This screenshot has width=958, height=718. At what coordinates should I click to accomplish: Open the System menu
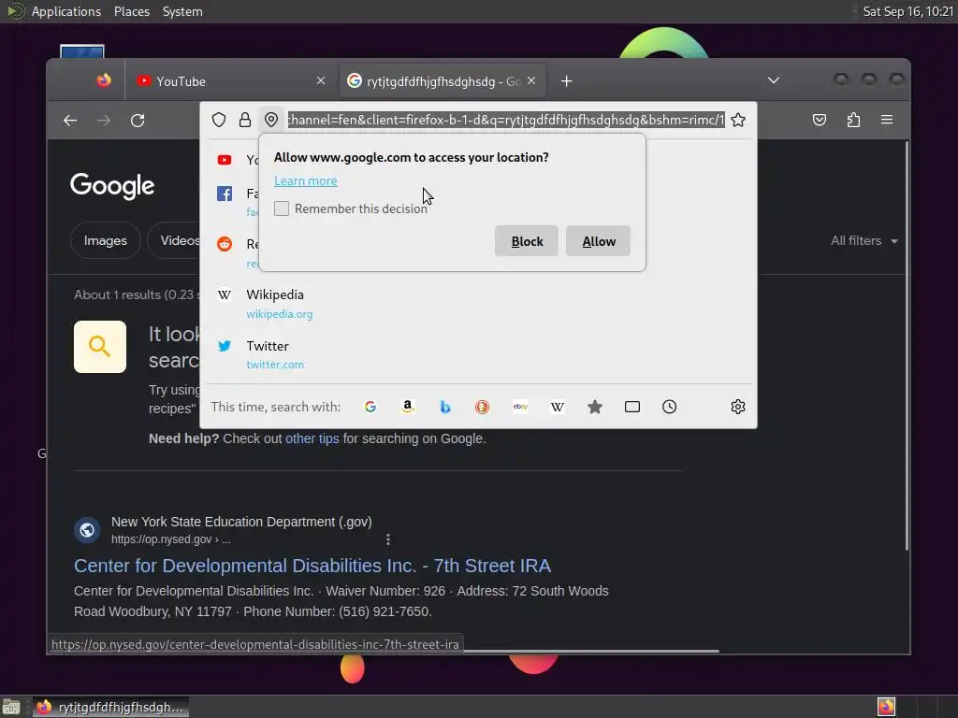tap(182, 11)
